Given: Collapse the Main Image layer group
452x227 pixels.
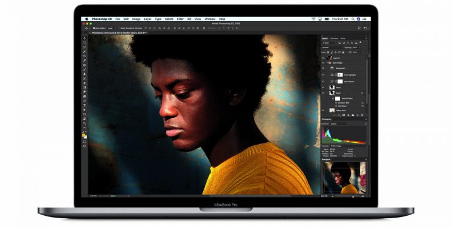Looking at the screenshot, I should click(x=327, y=63).
